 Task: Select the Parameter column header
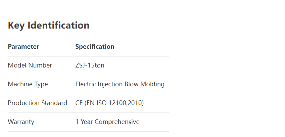tap(23, 47)
